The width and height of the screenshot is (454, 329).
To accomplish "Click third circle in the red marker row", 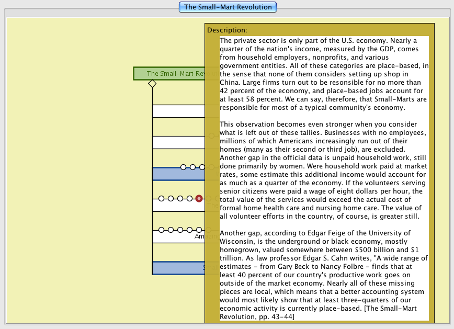I will [x=180, y=199].
